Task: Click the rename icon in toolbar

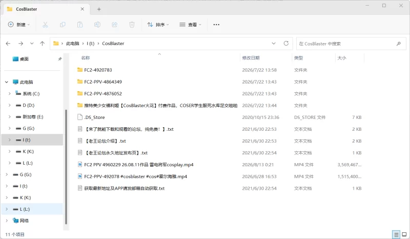Action: click(97, 25)
